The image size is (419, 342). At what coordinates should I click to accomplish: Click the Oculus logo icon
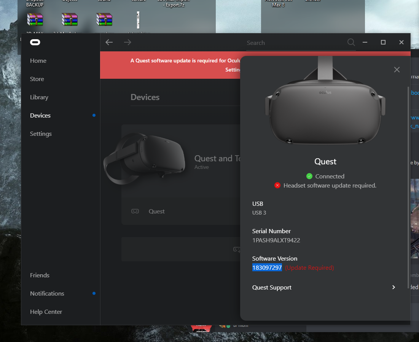pos(35,42)
